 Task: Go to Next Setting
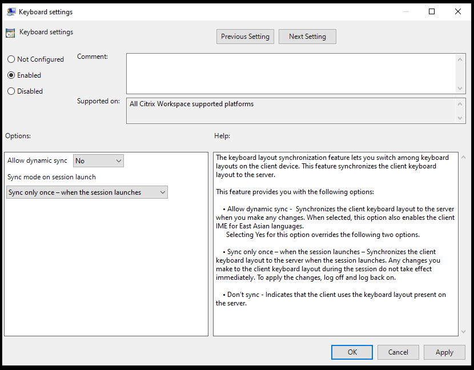pos(307,37)
